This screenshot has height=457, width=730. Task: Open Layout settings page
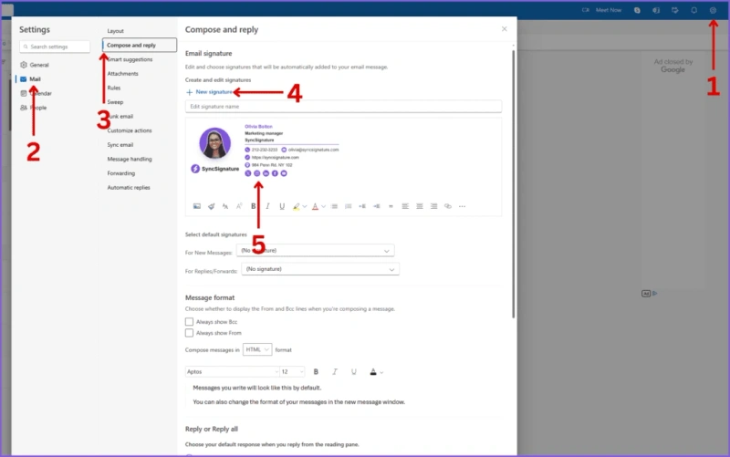click(x=116, y=31)
